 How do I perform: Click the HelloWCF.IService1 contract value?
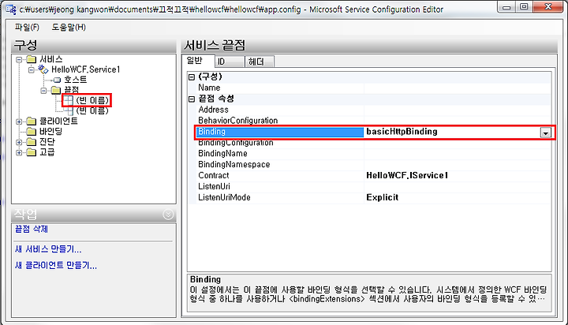[407, 176]
